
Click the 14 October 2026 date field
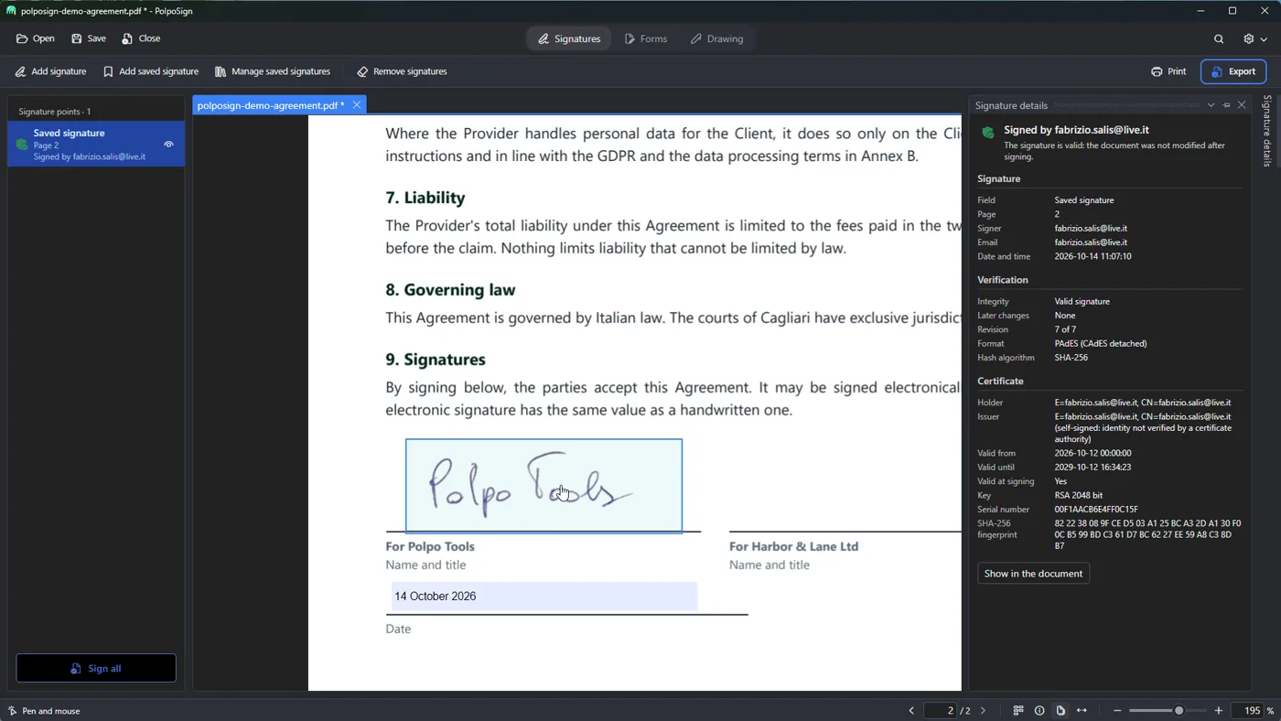point(544,597)
